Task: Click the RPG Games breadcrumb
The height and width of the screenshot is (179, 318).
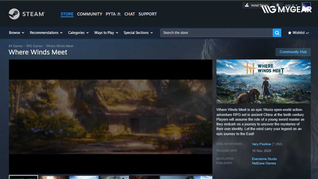Action: pyautogui.click(x=35, y=46)
